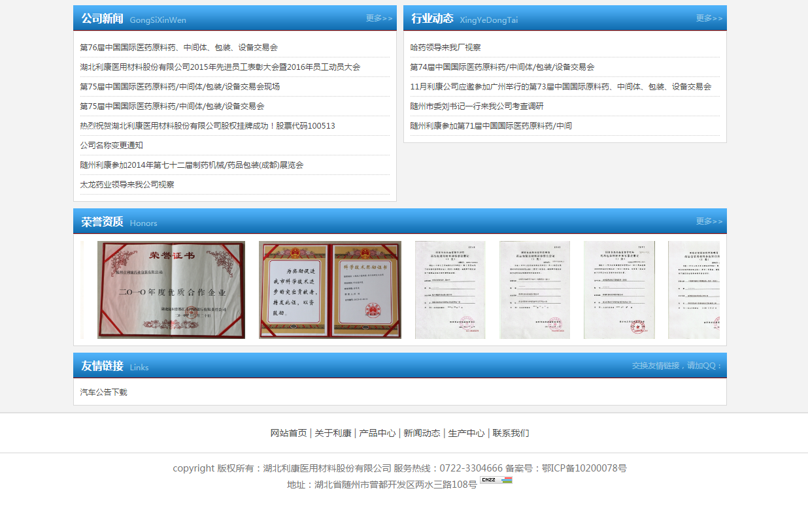Click the CNZZ statistics badge icon in footer
This screenshot has height=512, width=808.
[496, 481]
